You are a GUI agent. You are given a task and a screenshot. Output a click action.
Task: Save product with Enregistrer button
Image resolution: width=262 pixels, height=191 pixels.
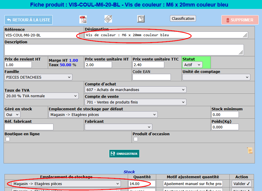(x=124, y=154)
